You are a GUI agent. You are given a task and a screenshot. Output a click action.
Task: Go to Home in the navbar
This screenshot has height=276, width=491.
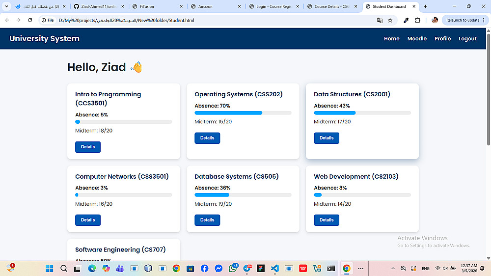tap(392, 38)
